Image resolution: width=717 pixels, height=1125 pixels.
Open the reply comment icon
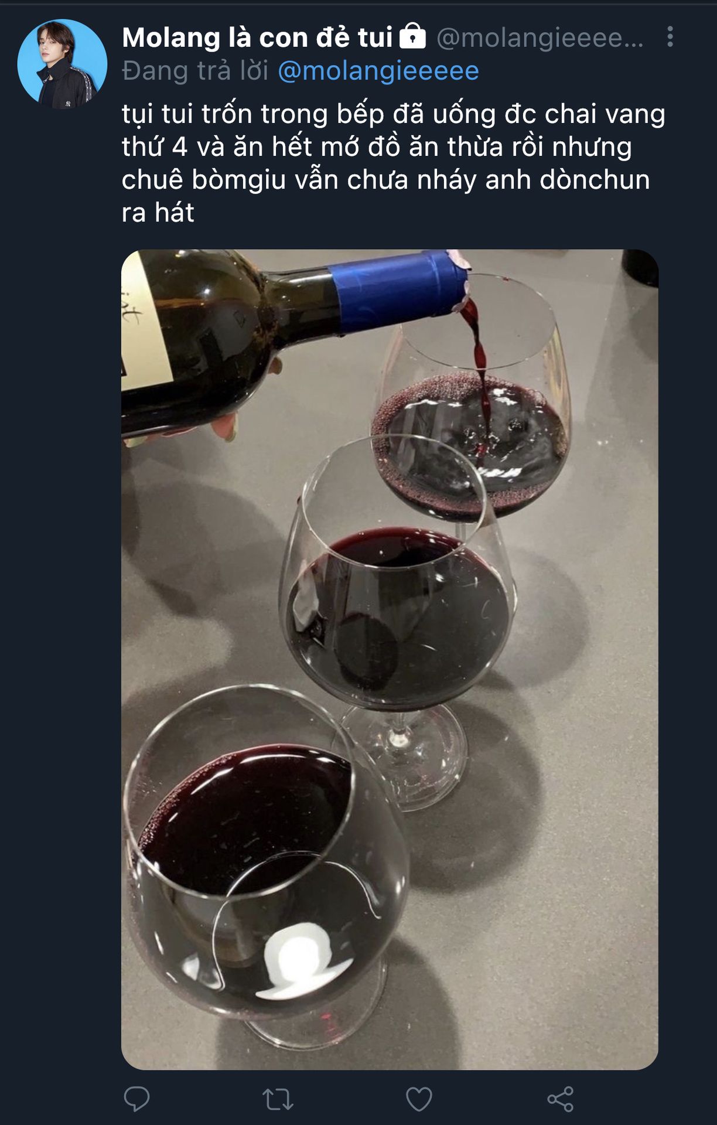(x=136, y=1099)
